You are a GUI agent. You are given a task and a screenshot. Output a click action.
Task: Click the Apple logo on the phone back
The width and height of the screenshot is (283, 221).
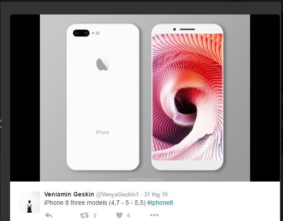pyautogui.click(x=103, y=63)
